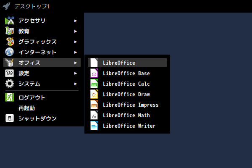Viewport: 252px width, 168px height.
Task: Expand the アクセサリ submenu arrow
Action: click(x=76, y=21)
